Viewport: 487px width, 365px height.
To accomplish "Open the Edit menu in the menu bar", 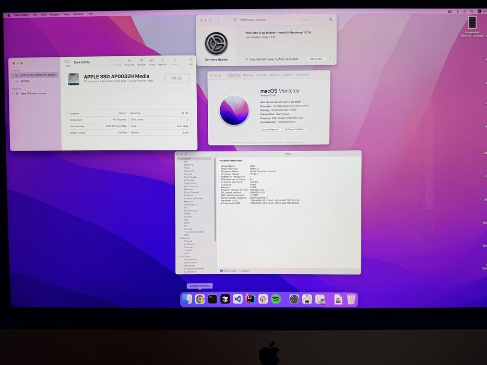I will pos(43,15).
